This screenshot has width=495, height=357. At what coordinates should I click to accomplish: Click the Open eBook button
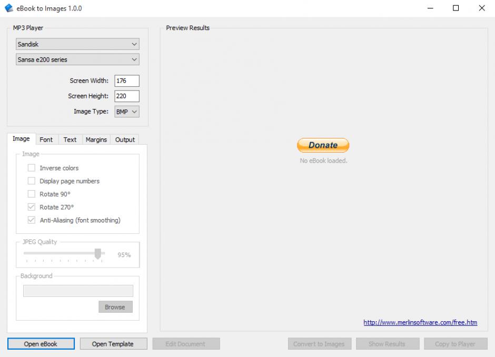(41, 344)
